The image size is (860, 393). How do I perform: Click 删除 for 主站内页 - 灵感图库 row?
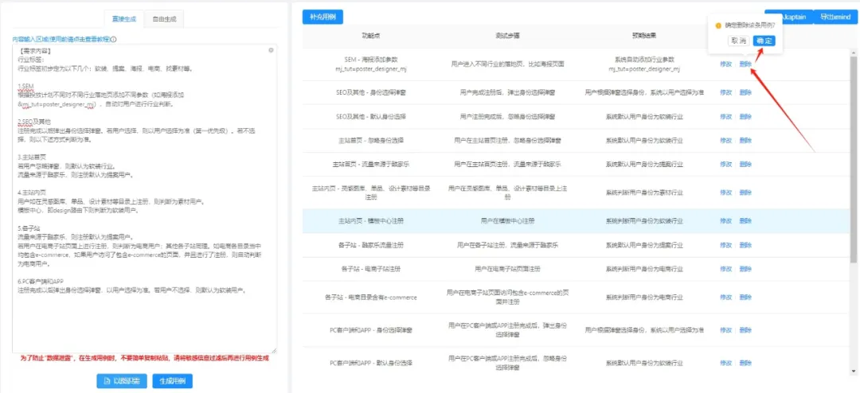pos(745,193)
